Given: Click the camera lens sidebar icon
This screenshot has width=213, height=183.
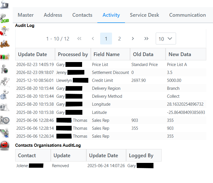Looking at the screenshot, I should tap(5, 69).
